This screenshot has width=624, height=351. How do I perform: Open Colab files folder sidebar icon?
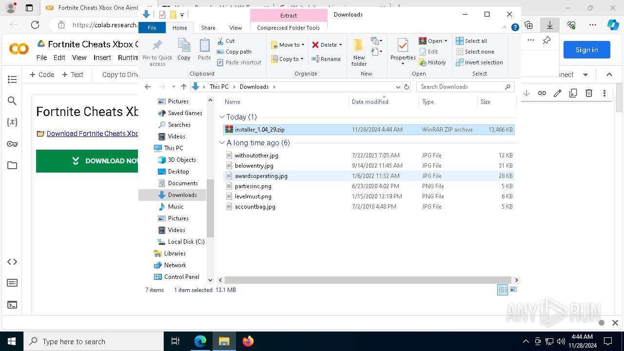pos(12,165)
